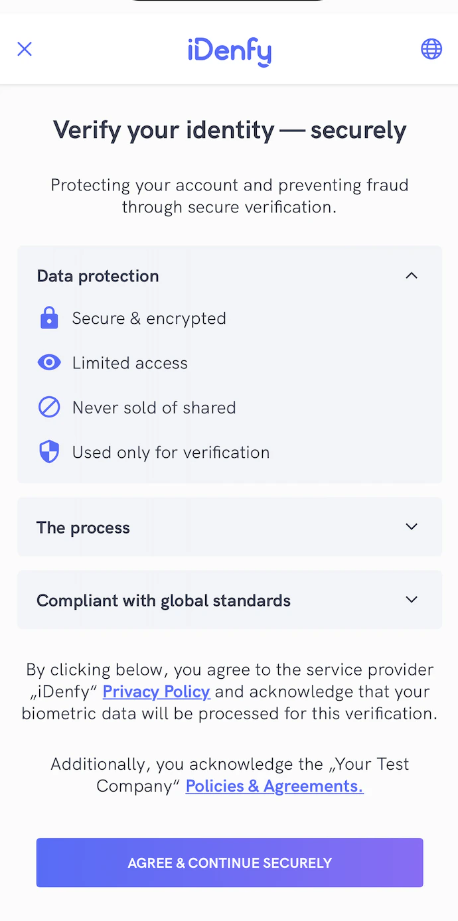Open the iDenfy Privacy Policy link
Image resolution: width=458 pixels, height=921 pixels.
pyautogui.click(x=157, y=692)
